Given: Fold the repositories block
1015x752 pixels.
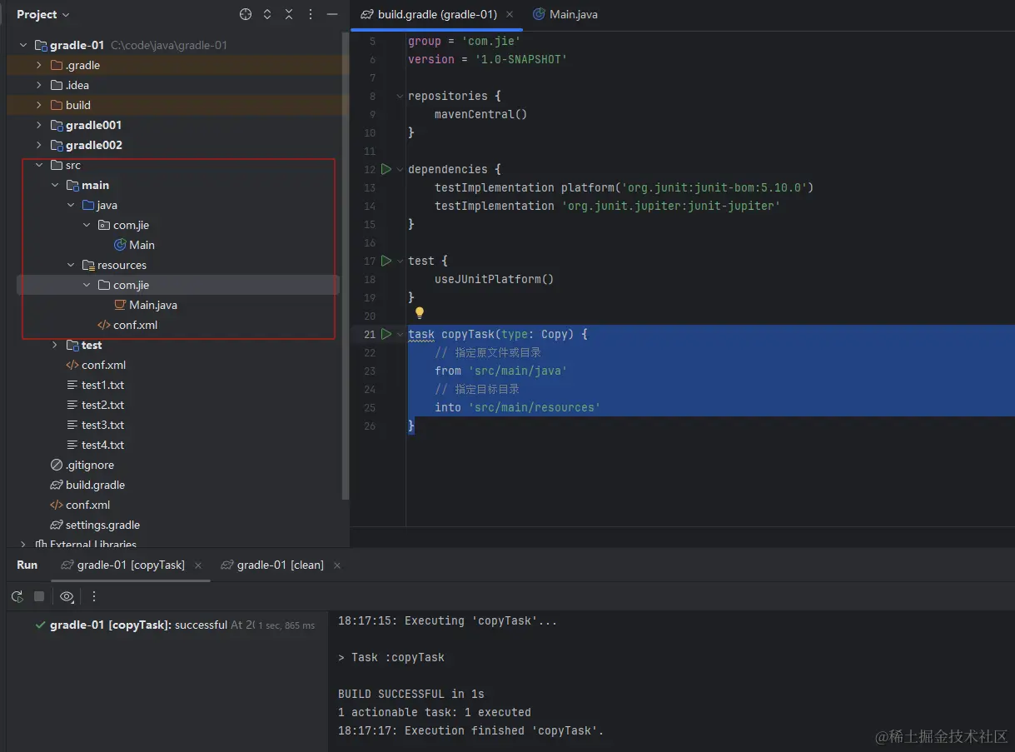Looking at the screenshot, I should 400,96.
